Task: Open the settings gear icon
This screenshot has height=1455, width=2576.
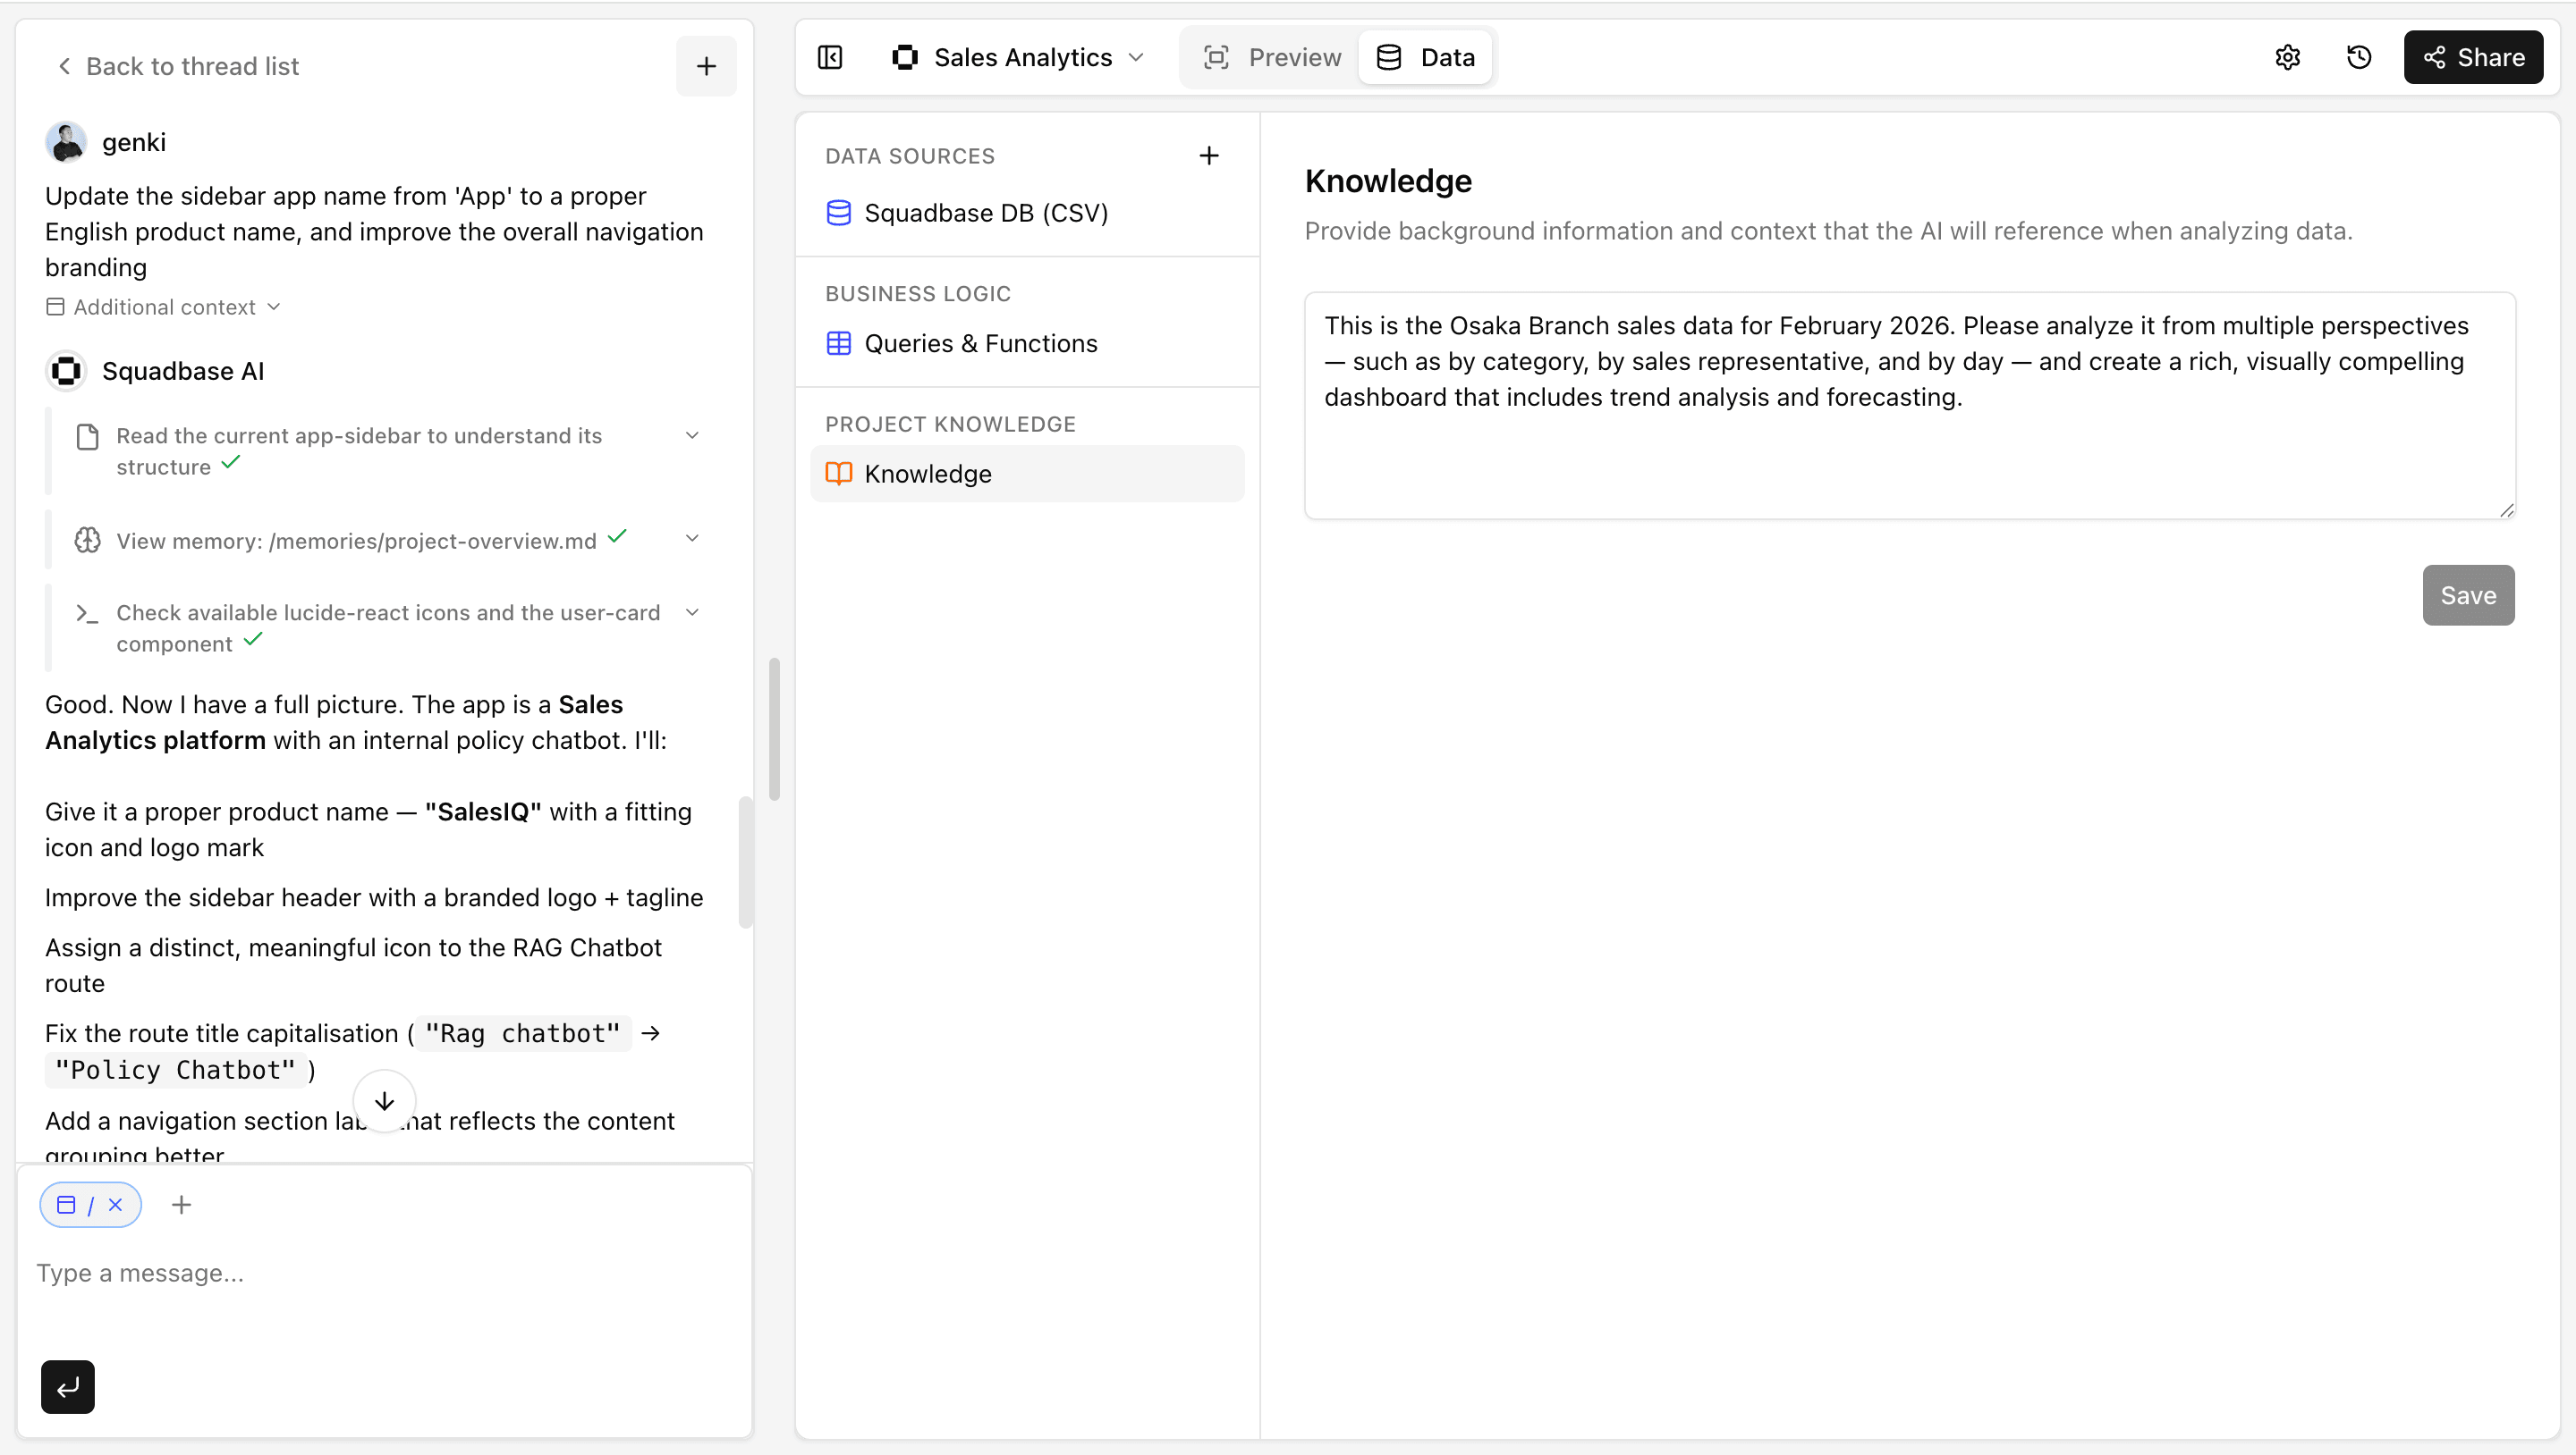Action: 2287,57
